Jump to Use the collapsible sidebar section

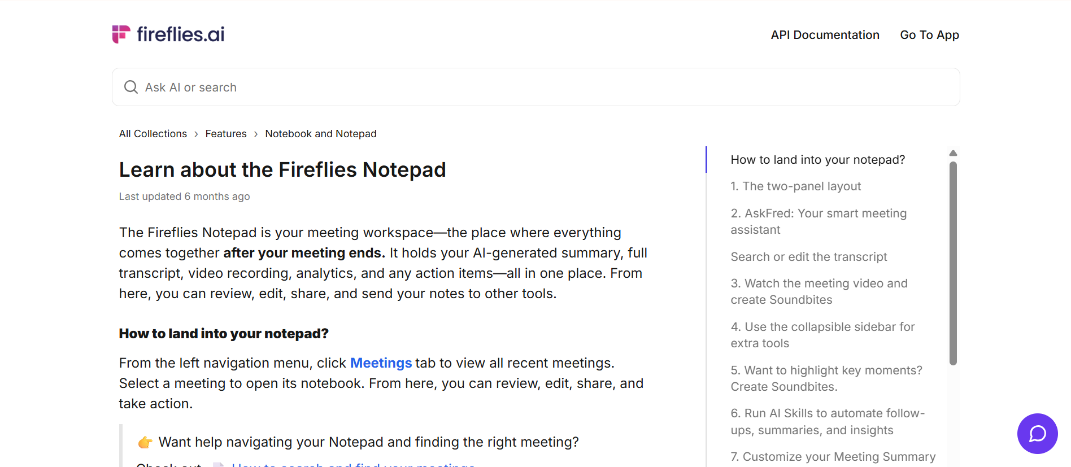pyautogui.click(x=822, y=335)
